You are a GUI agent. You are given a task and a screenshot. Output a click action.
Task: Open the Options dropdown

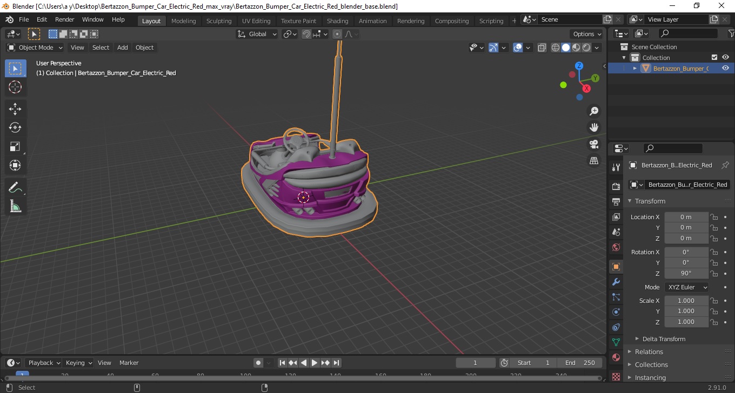tap(587, 34)
